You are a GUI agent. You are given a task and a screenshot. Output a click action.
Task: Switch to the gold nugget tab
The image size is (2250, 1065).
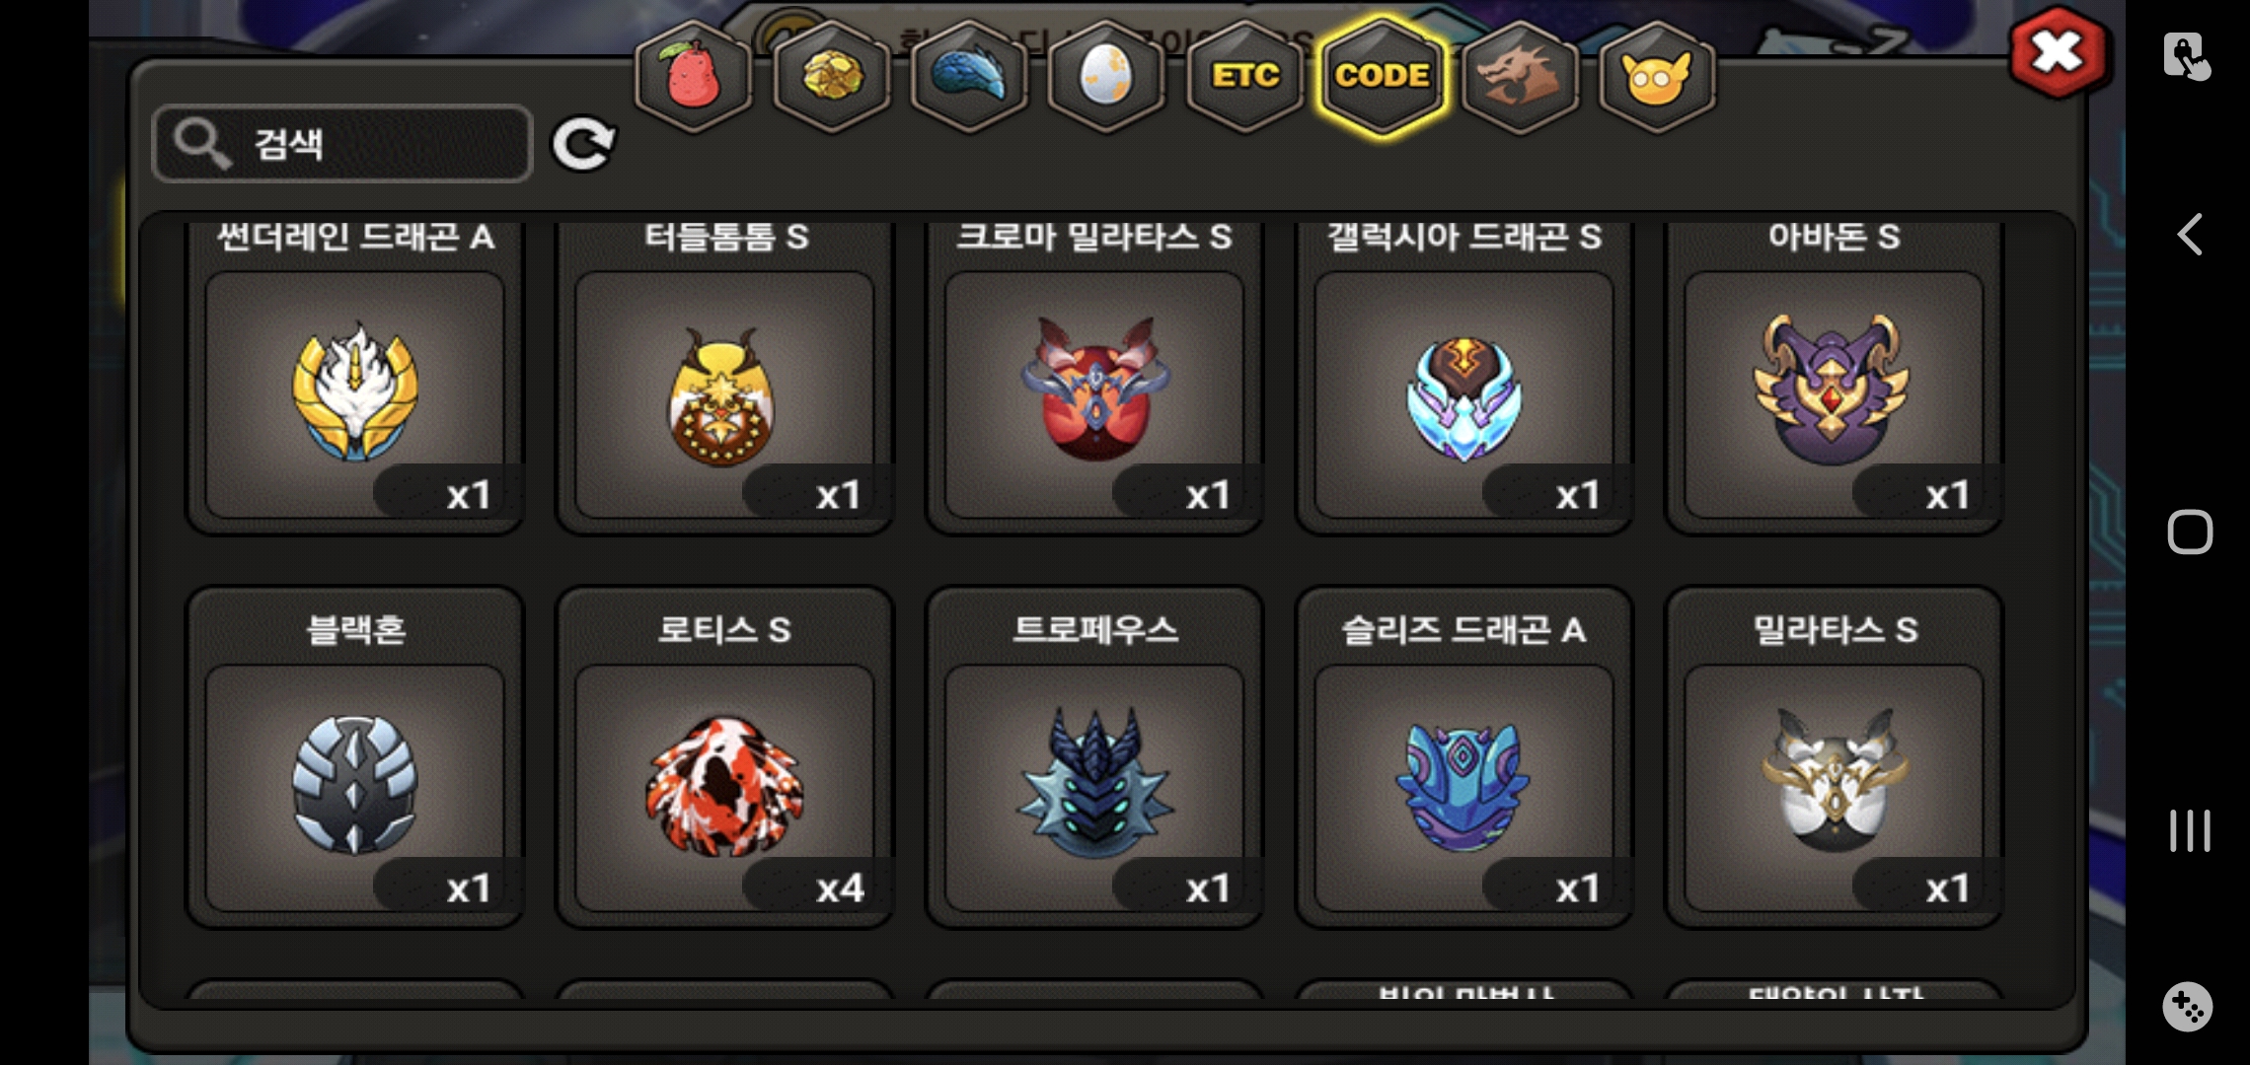point(832,76)
